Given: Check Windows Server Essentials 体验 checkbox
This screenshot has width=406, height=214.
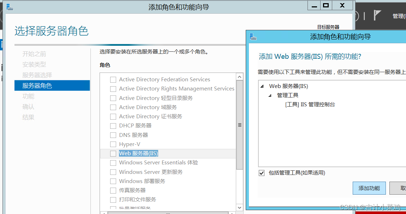Looking at the screenshot, I should 113,163.
